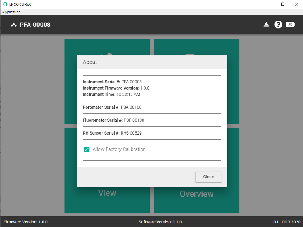Open help via question mark icon
This screenshot has height=227, width=303.
coord(278,25)
